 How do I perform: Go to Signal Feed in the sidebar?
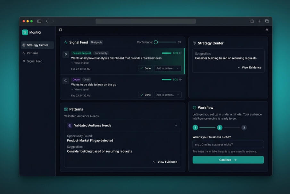(x=34, y=61)
